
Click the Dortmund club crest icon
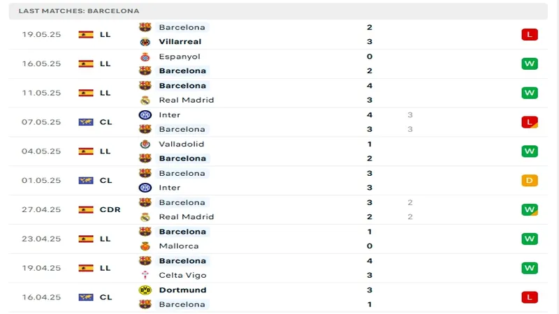145,290
